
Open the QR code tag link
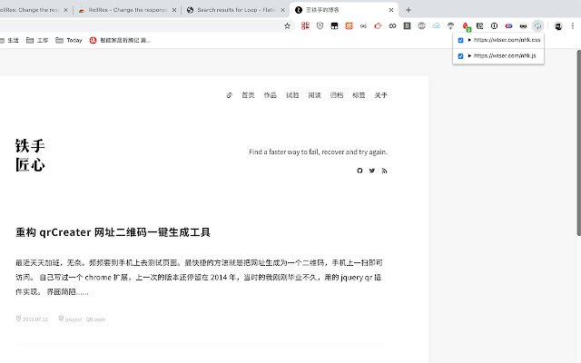95,319
